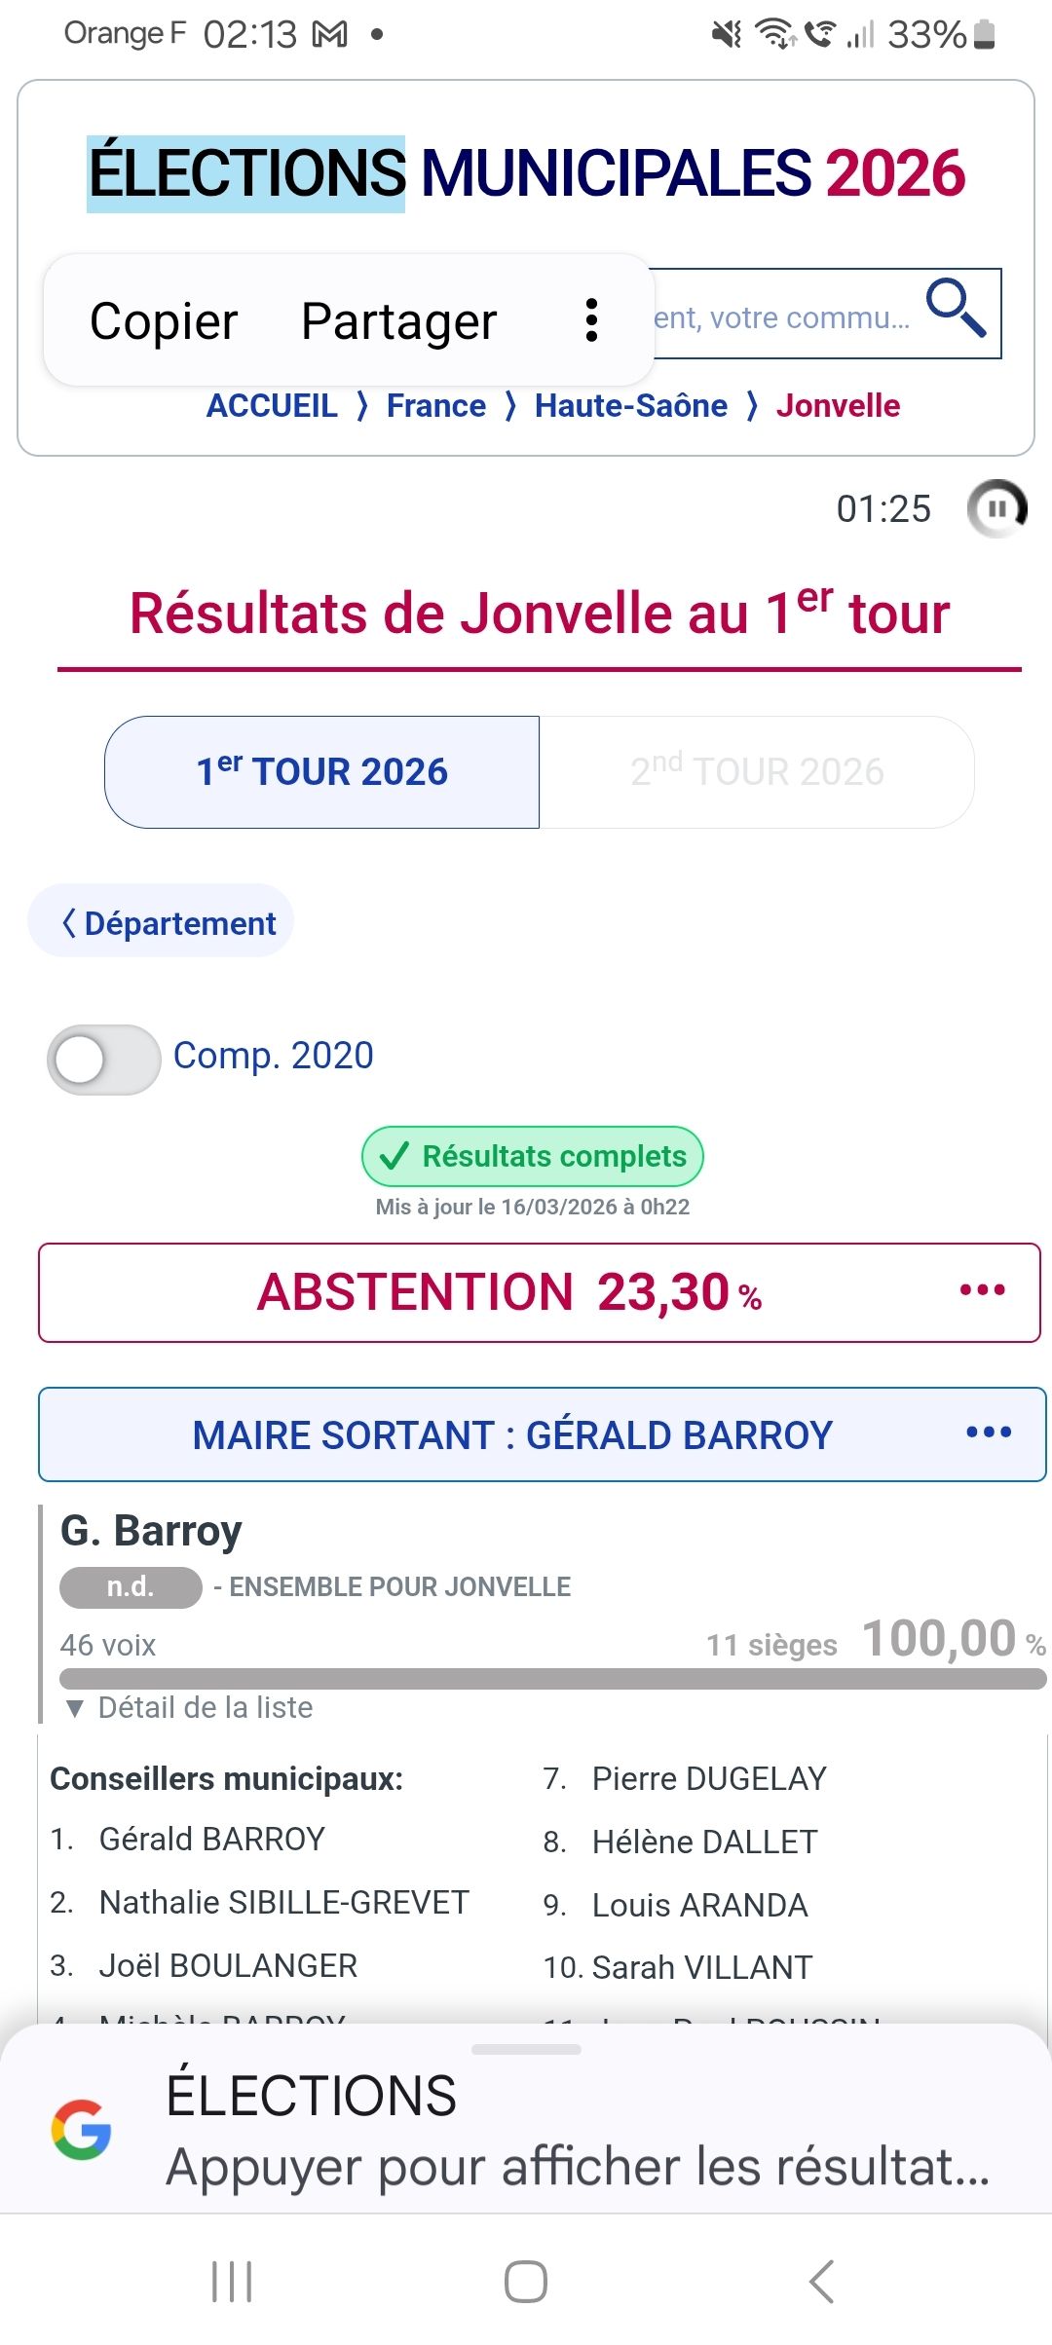Viewport: 1052px width, 2345px height.
Task: Pause the auto-refresh countdown timer
Action: (x=996, y=508)
